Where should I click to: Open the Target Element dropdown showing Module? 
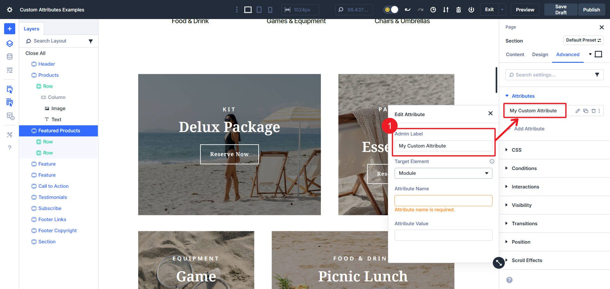click(x=443, y=173)
